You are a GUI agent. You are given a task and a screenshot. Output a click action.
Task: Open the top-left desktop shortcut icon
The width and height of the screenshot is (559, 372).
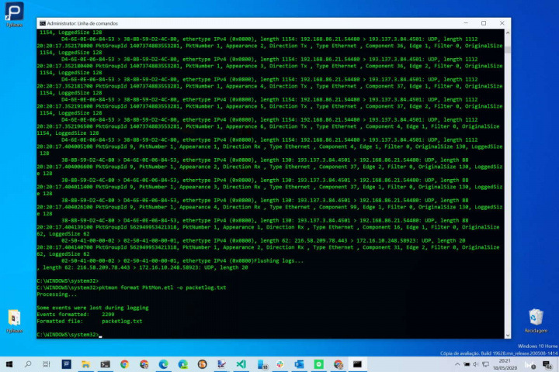[x=14, y=12]
